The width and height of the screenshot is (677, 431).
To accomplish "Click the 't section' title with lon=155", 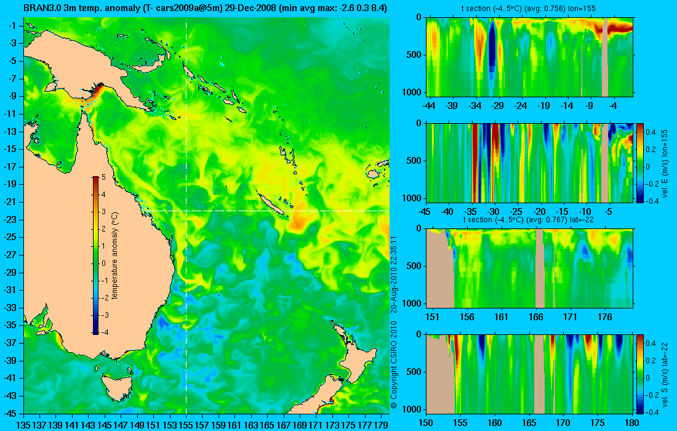I will pyautogui.click(x=529, y=9).
